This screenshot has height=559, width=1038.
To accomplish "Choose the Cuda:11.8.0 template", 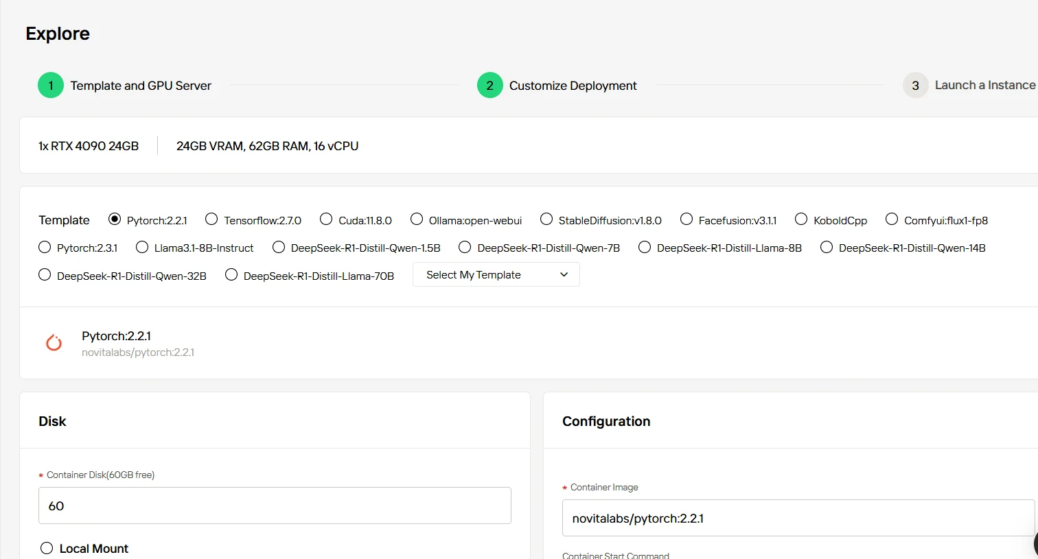I will pyautogui.click(x=326, y=219).
